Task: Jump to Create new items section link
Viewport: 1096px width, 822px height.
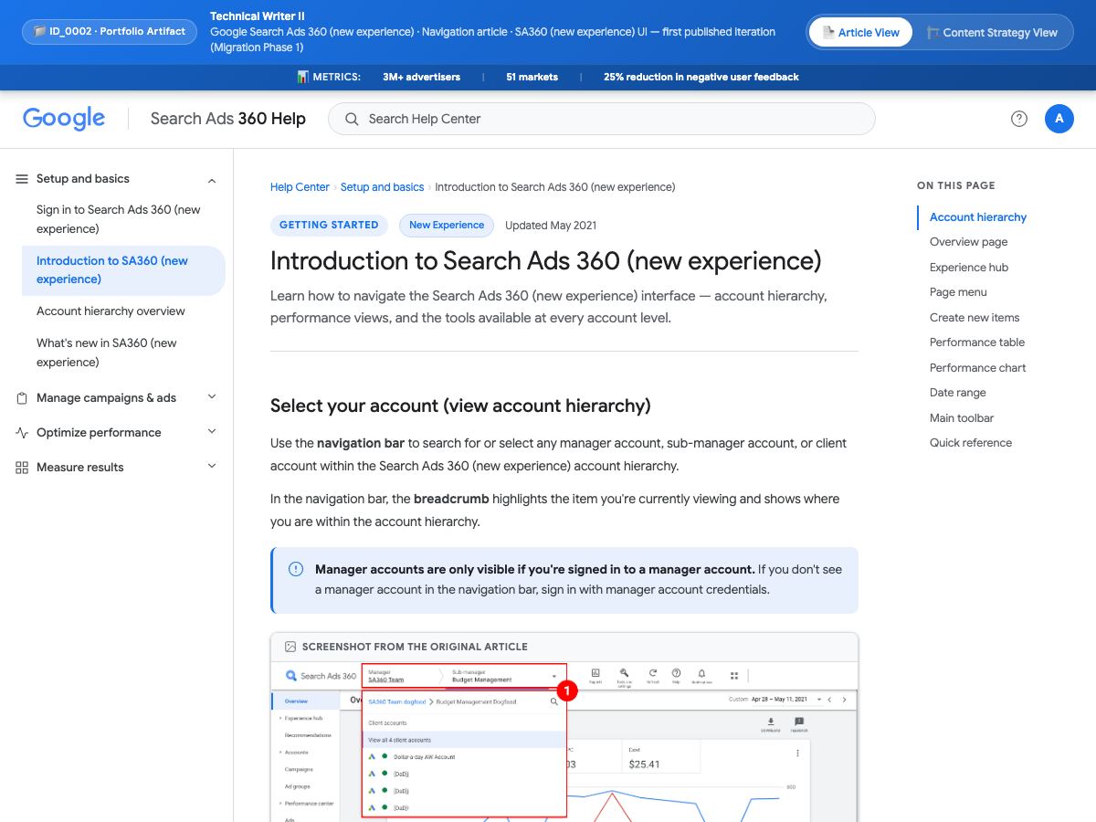Action: (x=975, y=318)
